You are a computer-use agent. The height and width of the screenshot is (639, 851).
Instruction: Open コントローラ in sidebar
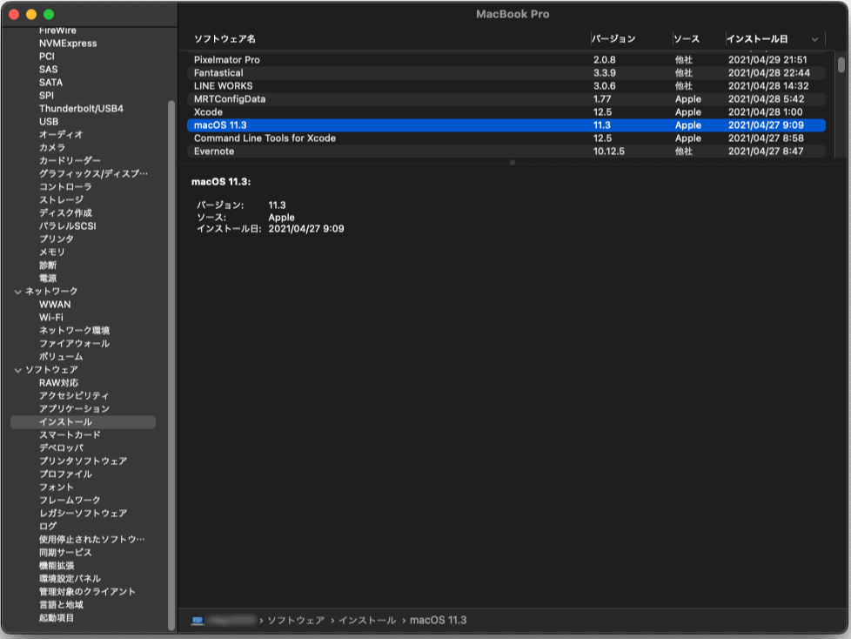tap(65, 187)
